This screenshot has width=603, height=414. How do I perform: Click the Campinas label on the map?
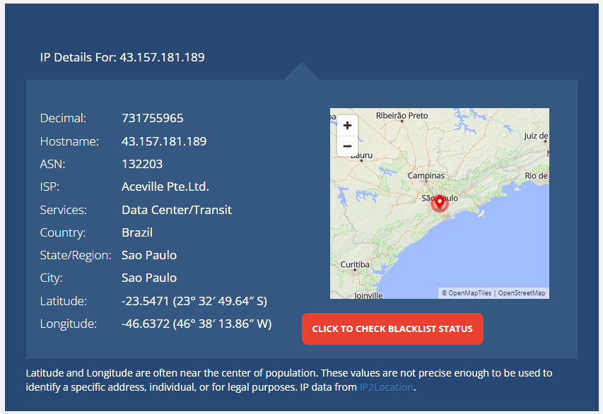tap(426, 175)
